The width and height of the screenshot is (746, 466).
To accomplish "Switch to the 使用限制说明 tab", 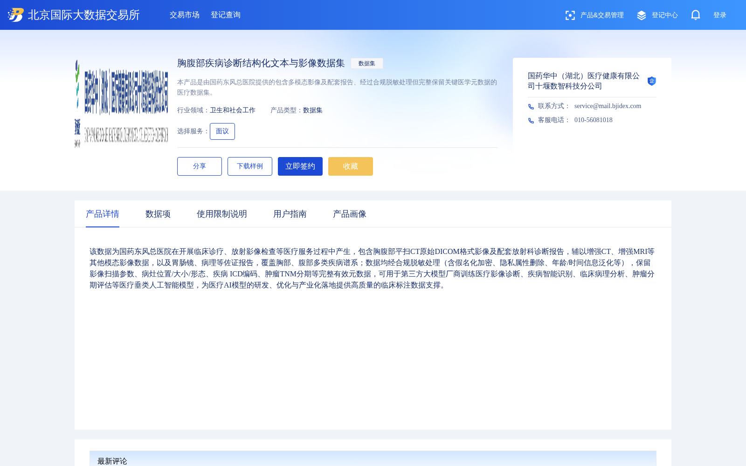I will point(222,214).
